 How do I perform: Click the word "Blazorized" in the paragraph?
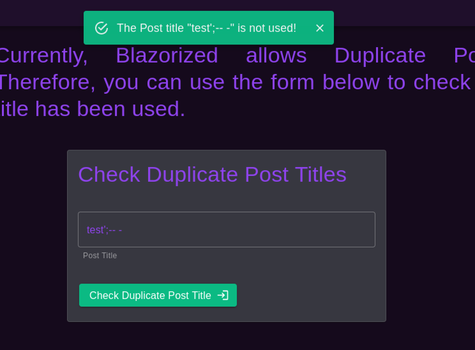(x=167, y=55)
